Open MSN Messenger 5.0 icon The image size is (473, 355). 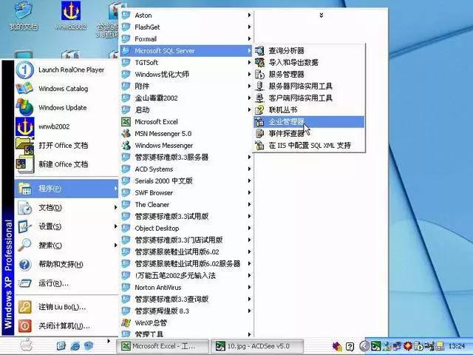pos(126,133)
